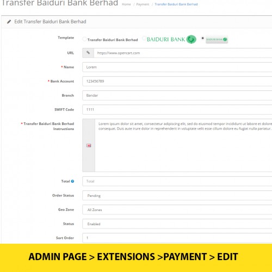Go to Home in the breadcrumb
The image size is (272, 272).
pos(126,4)
